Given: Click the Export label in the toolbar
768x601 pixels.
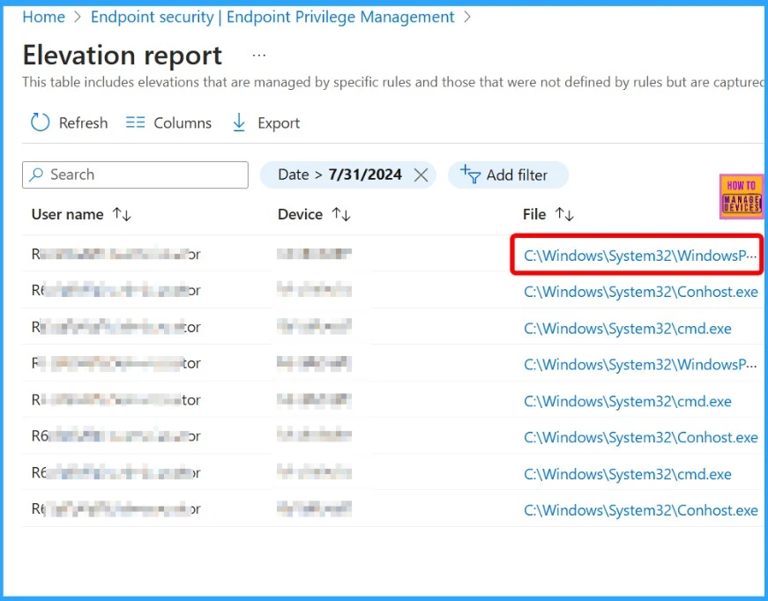Looking at the screenshot, I should pos(279,123).
